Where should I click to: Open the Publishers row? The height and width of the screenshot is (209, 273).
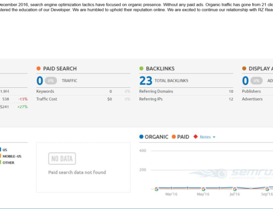[257, 91]
